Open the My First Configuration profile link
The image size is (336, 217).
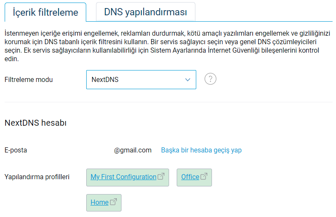[x=123, y=177]
